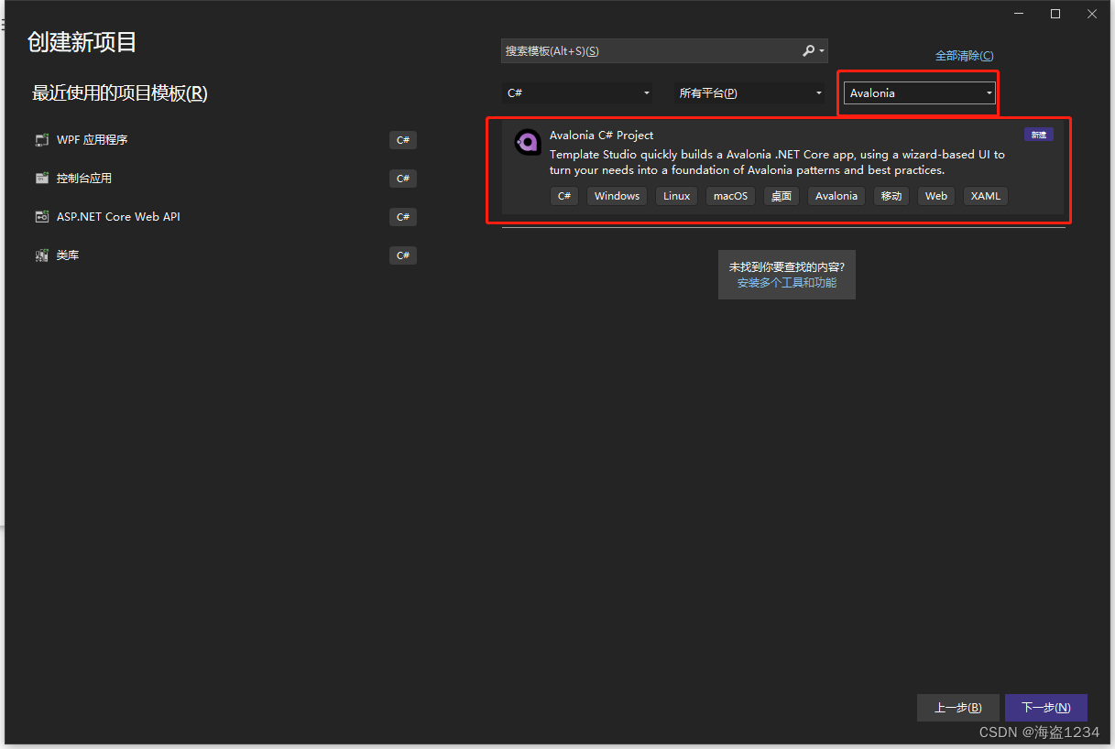The height and width of the screenshot is (749, 1115).
Task: Click the search magnifier icon
Action: (x=808, y=51)
